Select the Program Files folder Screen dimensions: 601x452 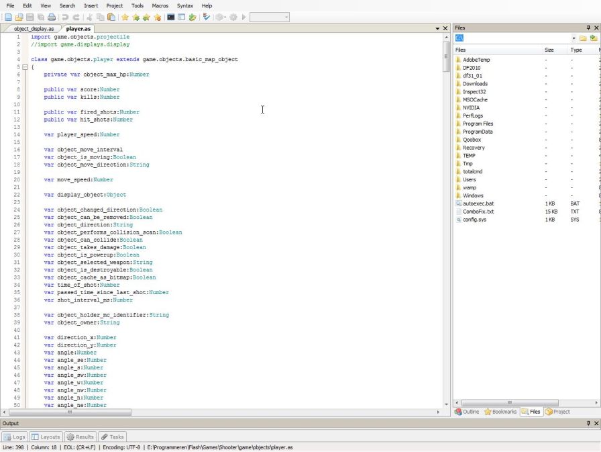[x=478, y=124]
